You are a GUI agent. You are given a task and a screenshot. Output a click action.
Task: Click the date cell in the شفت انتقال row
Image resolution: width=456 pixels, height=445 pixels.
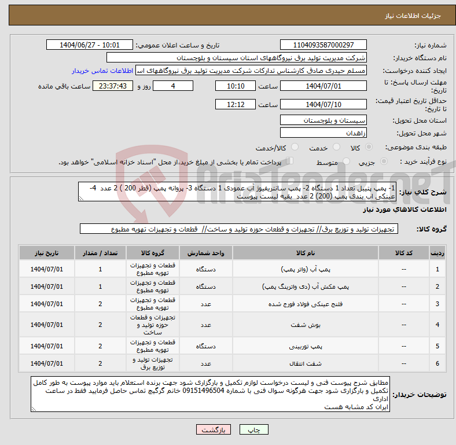click(x=46, y=363)
